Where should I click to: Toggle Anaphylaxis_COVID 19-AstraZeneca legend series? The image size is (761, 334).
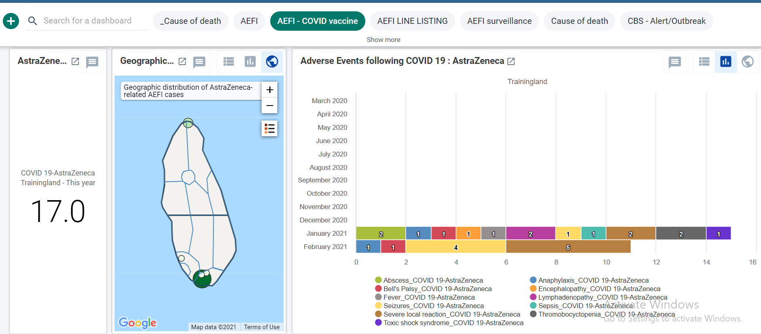pos(589,280)
